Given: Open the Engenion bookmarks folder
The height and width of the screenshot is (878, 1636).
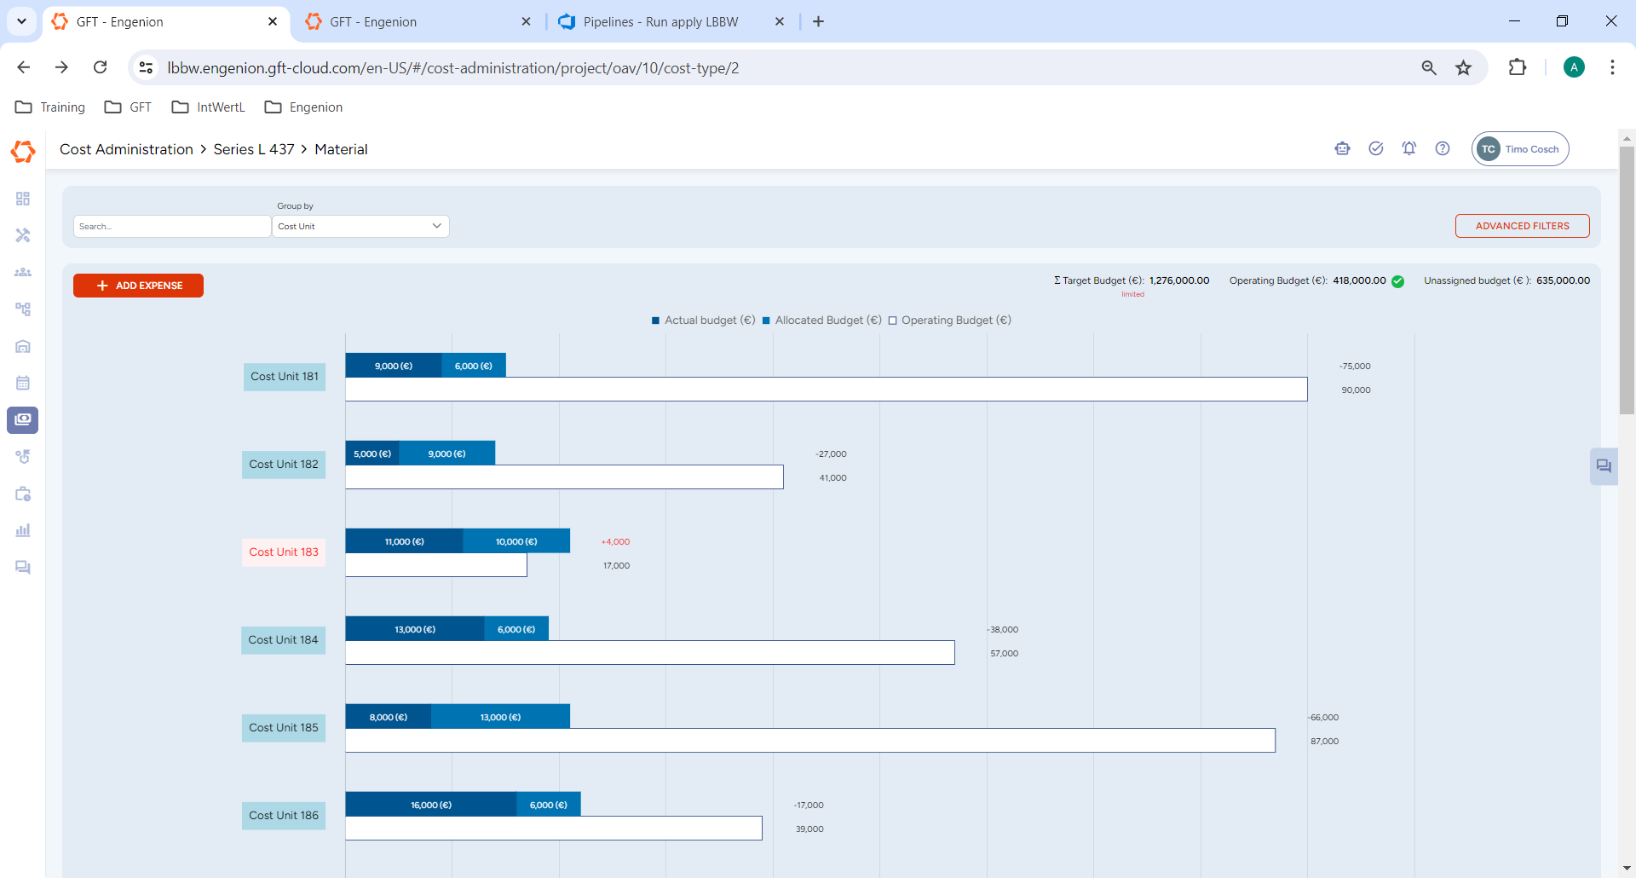Looking at the screenshot, I should click(x=303, y=107).
